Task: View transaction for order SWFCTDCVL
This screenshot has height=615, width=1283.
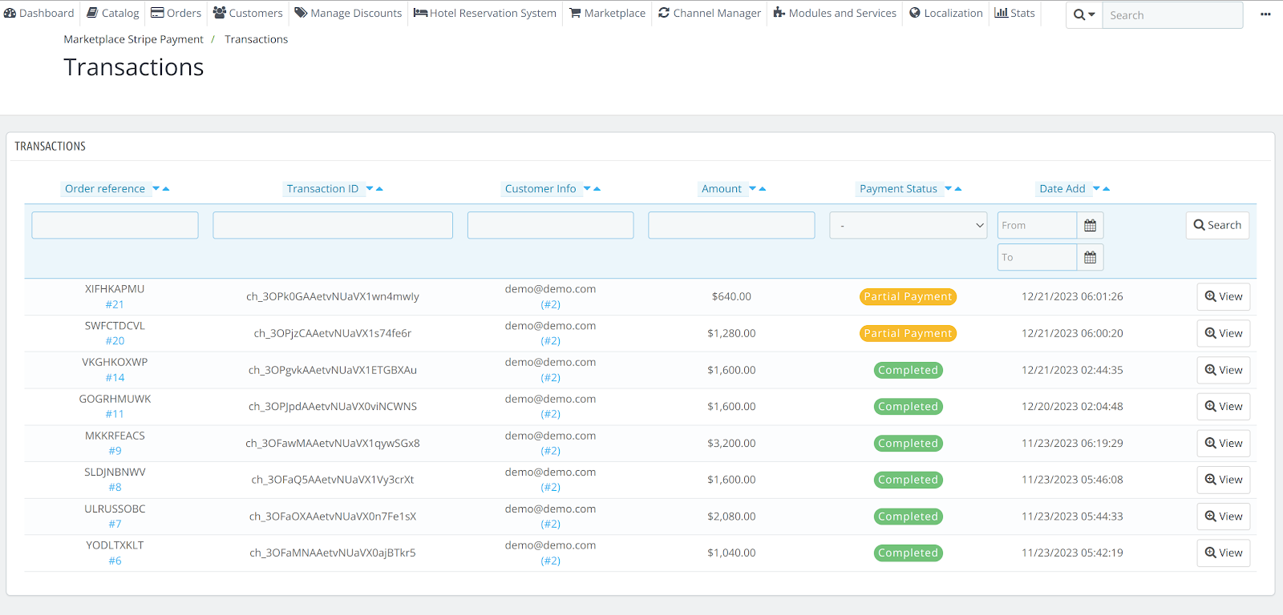Action: (x=1224, y=334)
